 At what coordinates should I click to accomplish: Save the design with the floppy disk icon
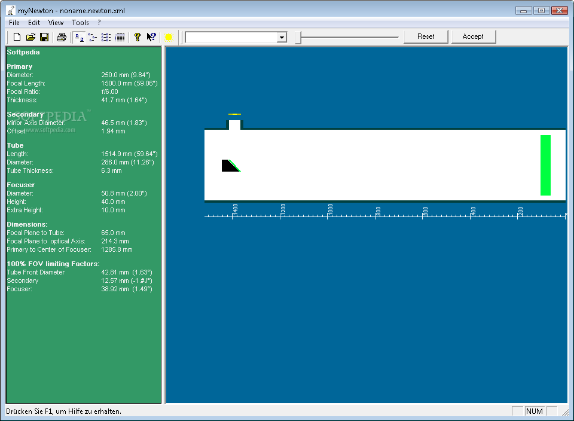pos(44,37)
